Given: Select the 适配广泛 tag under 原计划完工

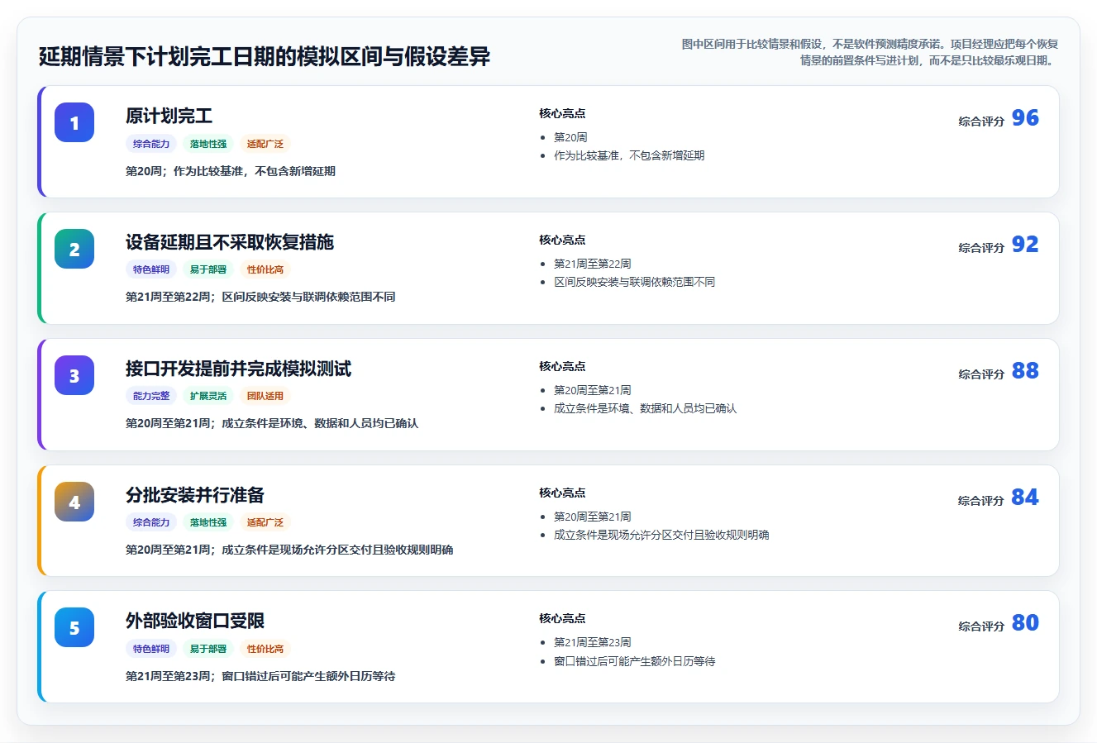Looking at the screenshot, I should coord(265,144).
